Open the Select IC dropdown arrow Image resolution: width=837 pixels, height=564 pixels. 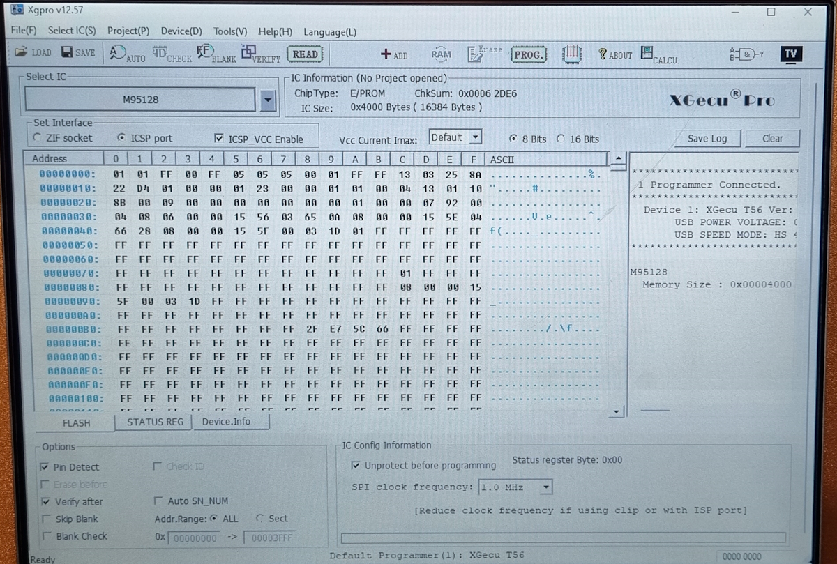(x=268, y=100)
